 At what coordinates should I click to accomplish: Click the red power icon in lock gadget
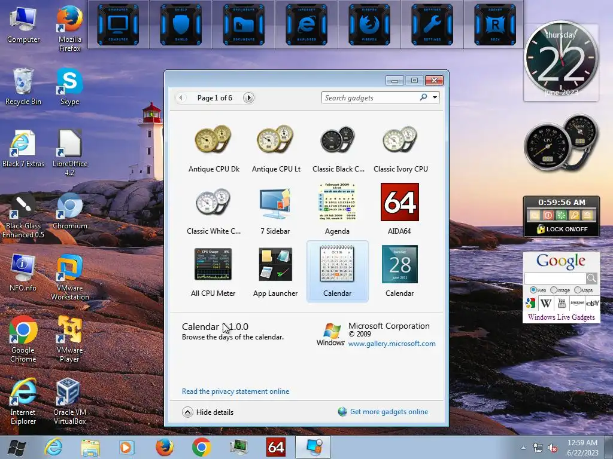[x=548, y=215]
